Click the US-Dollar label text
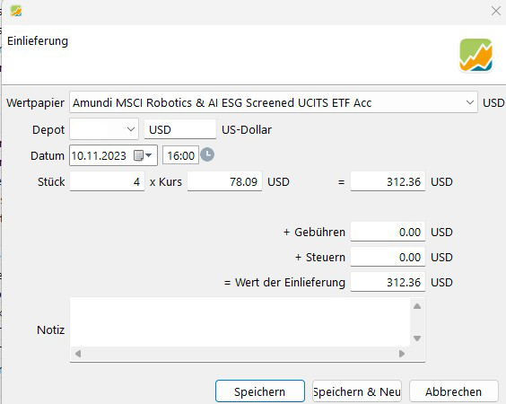This screenshot has width=506, height=404. pos(247,129)
